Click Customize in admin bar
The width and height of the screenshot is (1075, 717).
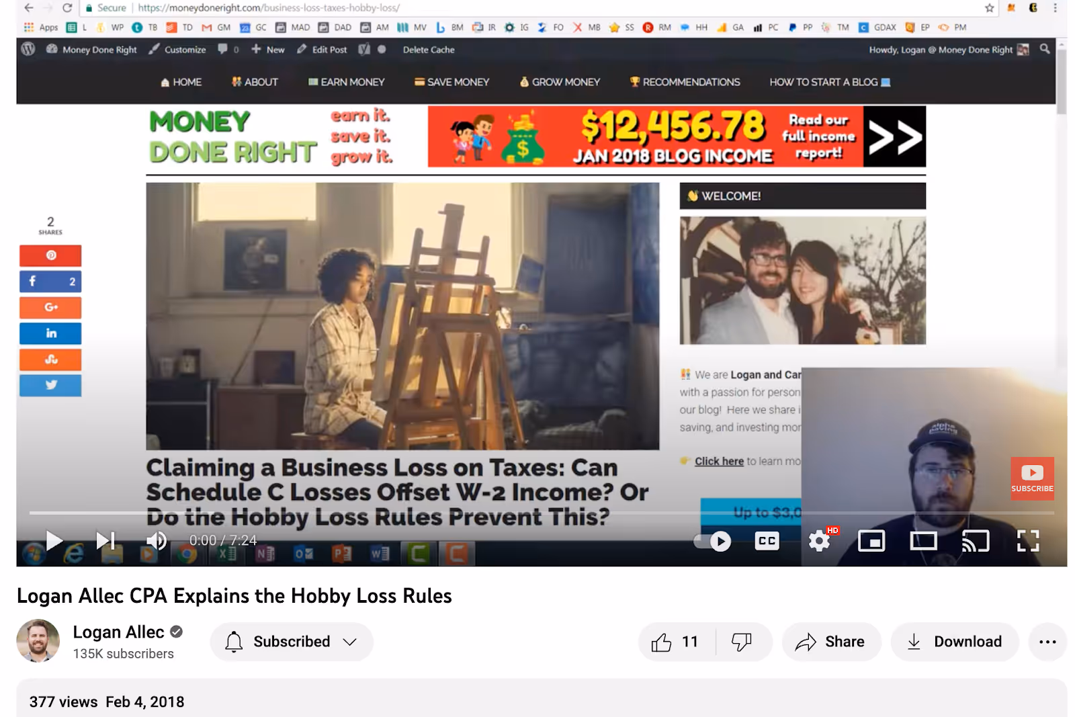coord(177,50)
